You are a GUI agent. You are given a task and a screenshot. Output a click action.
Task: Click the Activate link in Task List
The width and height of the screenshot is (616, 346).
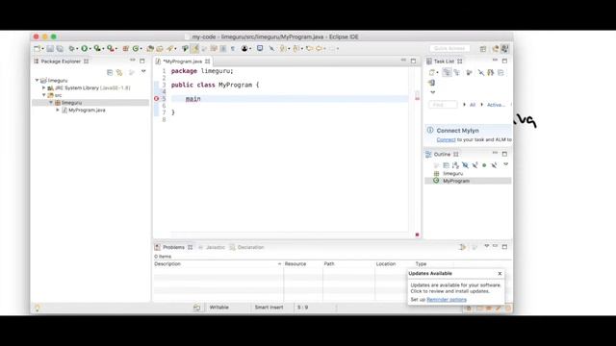pos(496,105)
